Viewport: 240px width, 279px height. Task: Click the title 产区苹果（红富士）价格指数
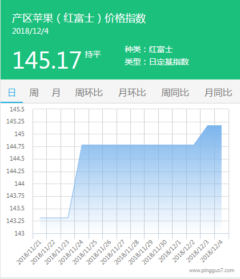point(79,18)
